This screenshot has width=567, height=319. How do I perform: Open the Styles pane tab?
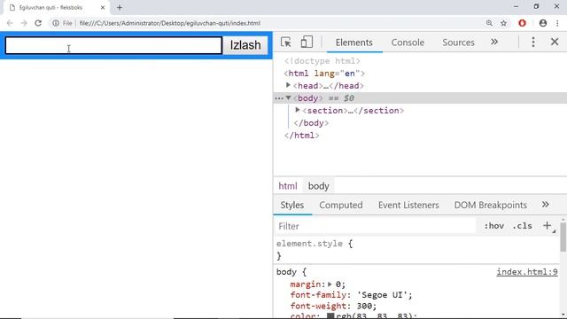[291, 205]
